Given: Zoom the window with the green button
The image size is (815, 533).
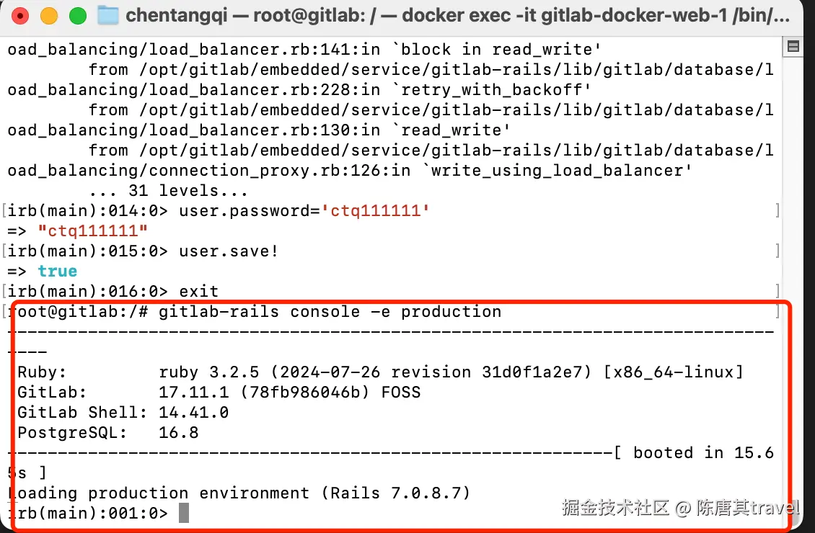Looking at the screenshot, I should pos(78,16).
